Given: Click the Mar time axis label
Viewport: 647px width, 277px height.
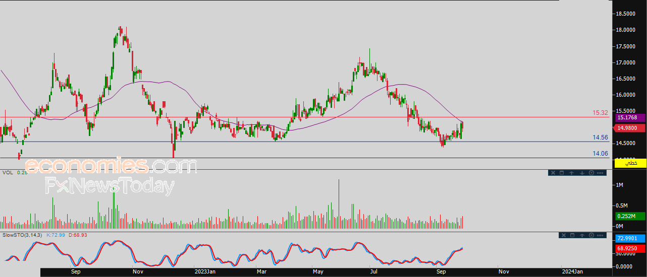Looking at the screenshot, I should click(261, 272).
